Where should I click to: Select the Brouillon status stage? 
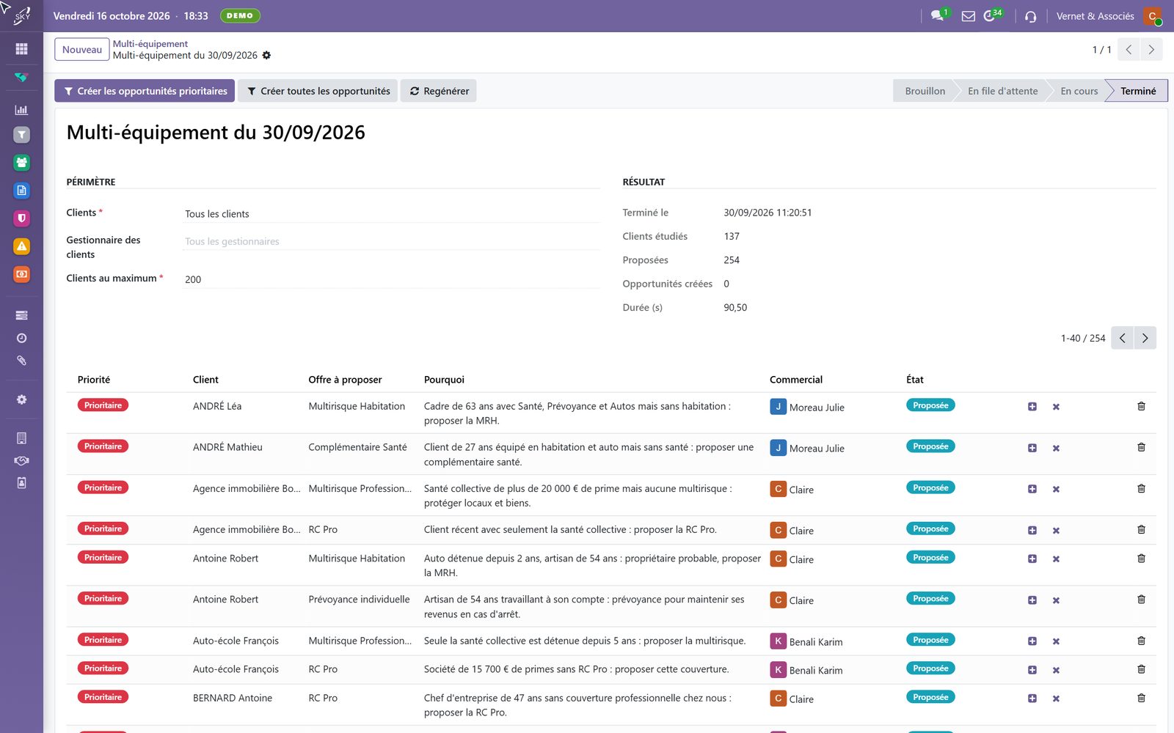tap(925, 91)
